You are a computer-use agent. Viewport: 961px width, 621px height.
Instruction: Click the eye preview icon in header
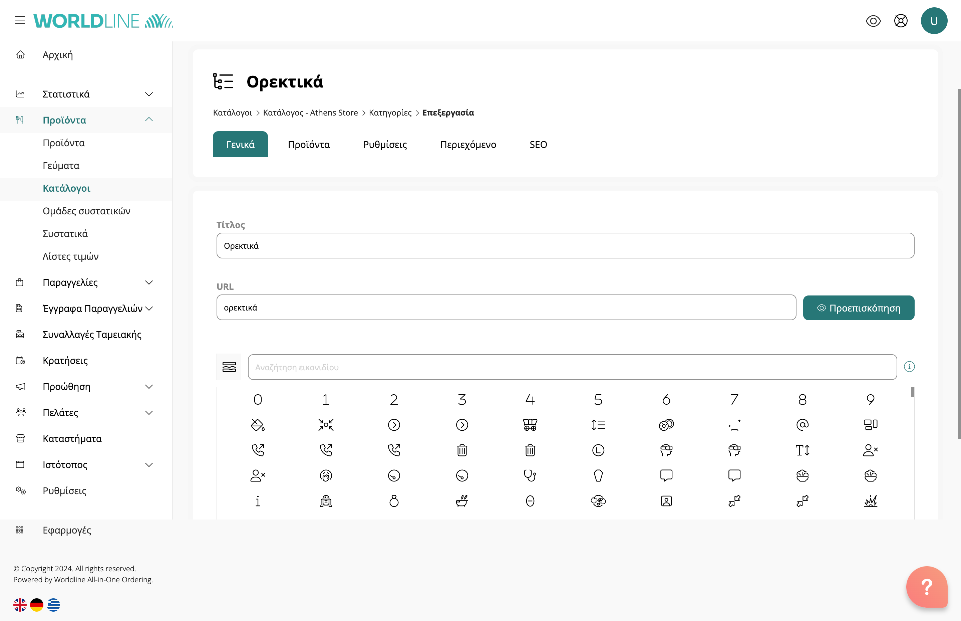point(873,21)
